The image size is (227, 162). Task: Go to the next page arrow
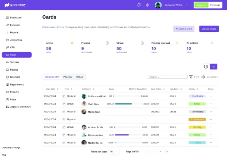(160, 152)
